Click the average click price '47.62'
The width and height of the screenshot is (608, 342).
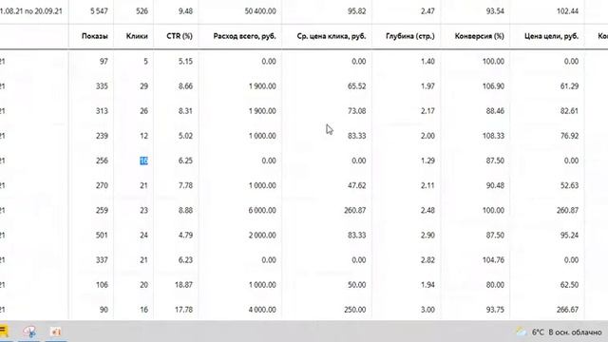click(357, 185)
